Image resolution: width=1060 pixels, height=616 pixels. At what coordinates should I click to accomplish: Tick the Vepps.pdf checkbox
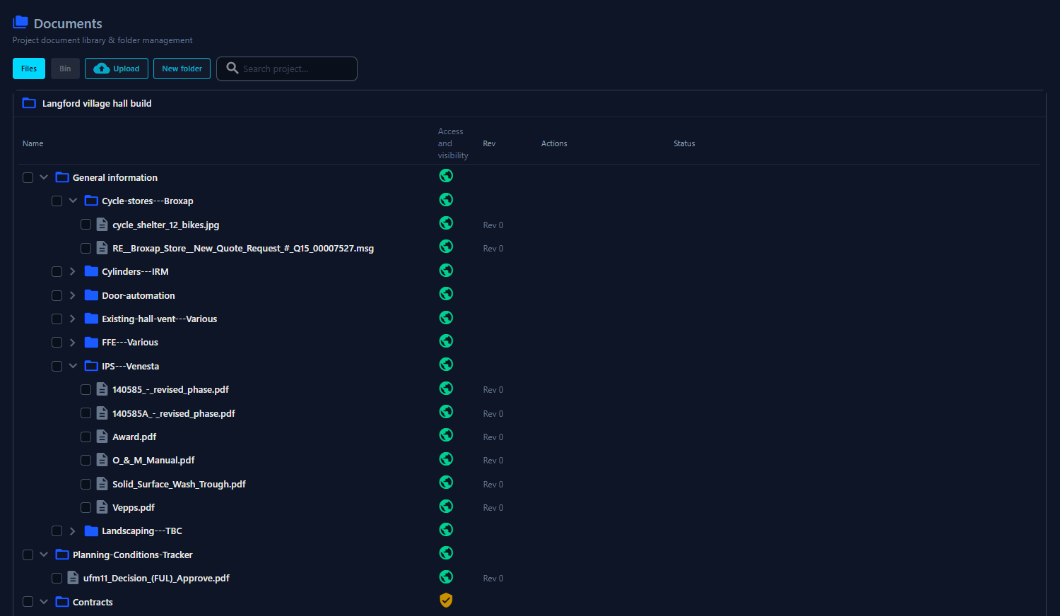click(86, 507)
